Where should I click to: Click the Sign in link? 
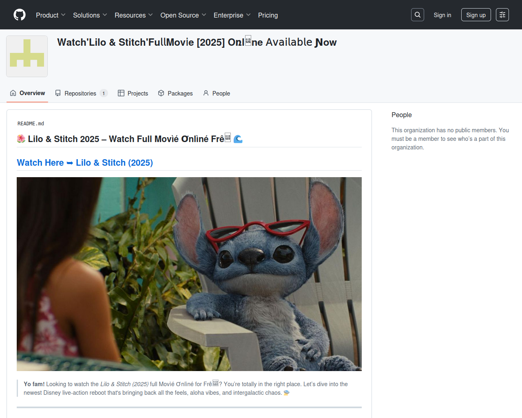(442, 15)
